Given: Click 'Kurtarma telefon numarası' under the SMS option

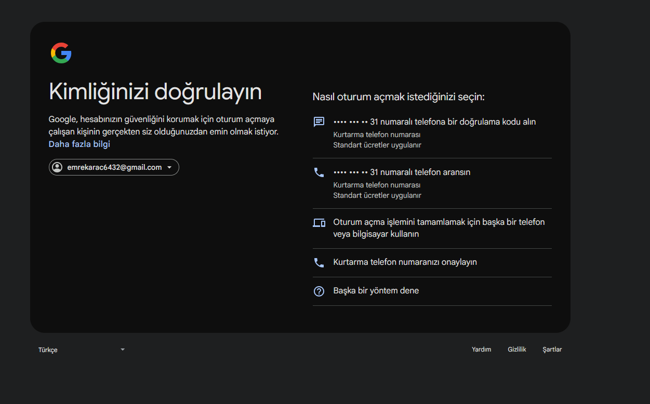Looking at the screenshot, I should (377, 135).
